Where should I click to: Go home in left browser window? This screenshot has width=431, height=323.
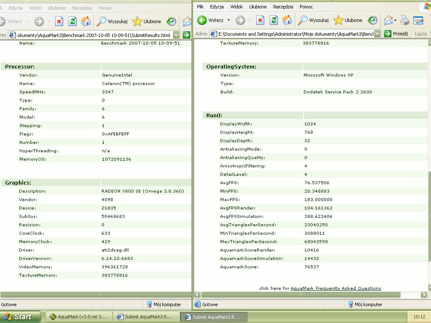86,21
